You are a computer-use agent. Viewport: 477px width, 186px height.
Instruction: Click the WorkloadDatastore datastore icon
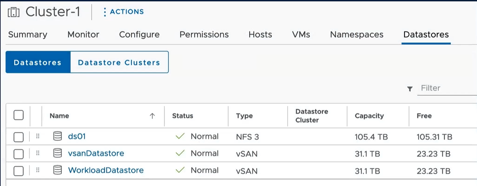58,170
